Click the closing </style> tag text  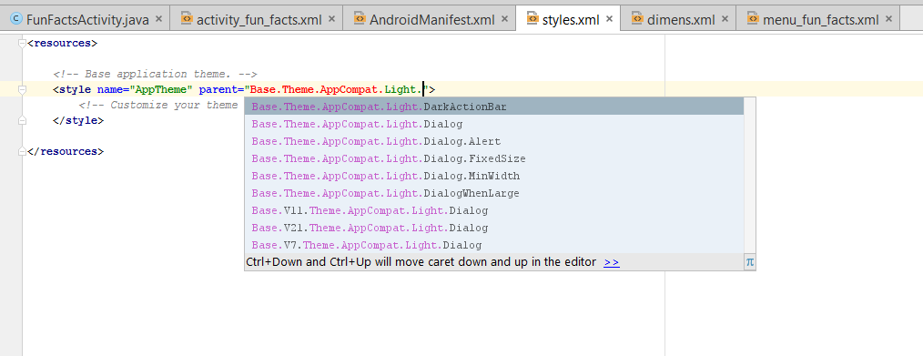tap(78, 120)
